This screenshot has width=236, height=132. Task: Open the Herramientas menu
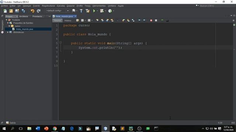click(99, 6)
